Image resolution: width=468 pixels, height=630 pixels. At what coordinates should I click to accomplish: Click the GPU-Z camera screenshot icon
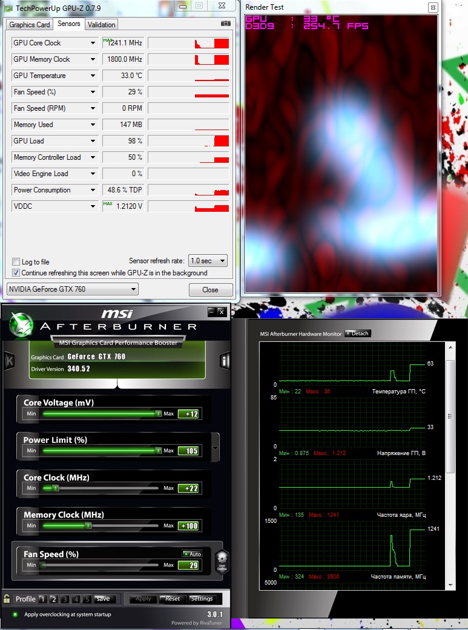tap(226, 24)
